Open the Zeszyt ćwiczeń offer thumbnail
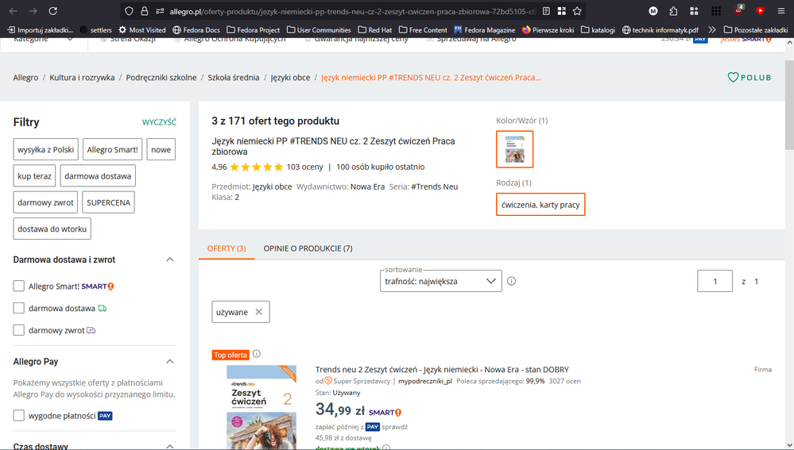Screen dimensions: 794x450 point(261,407)
